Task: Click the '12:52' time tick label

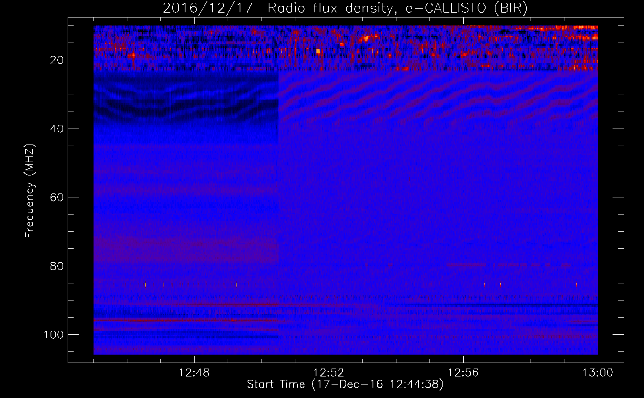Action: 329,373
